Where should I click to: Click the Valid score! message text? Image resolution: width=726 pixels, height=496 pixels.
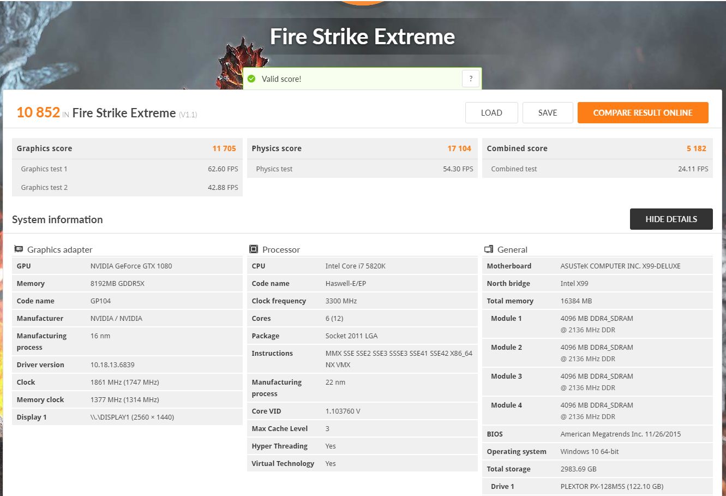tap(281, 79)
